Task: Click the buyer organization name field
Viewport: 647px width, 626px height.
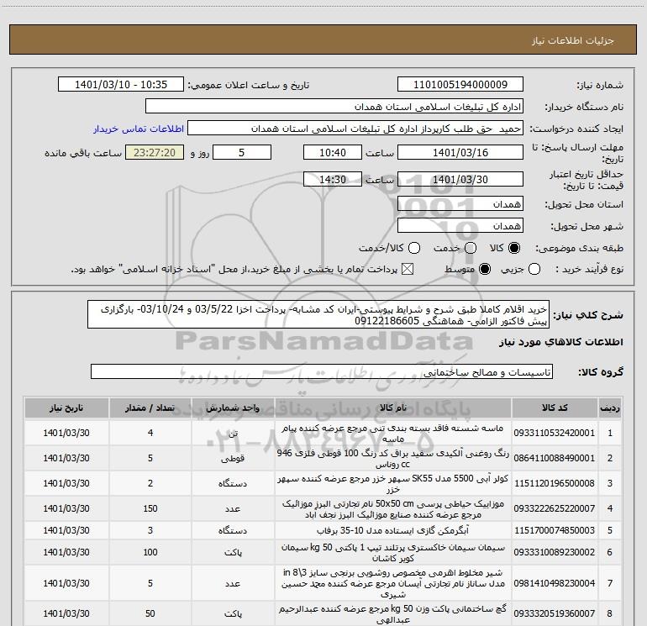Action: 334,106
